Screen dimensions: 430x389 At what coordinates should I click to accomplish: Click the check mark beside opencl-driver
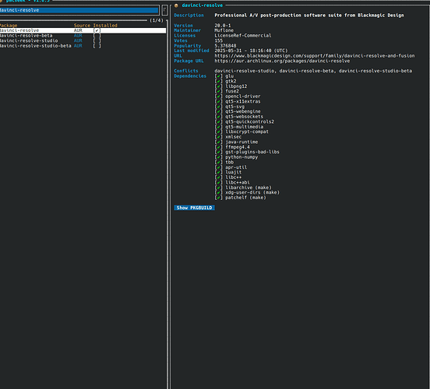(219, 96)
